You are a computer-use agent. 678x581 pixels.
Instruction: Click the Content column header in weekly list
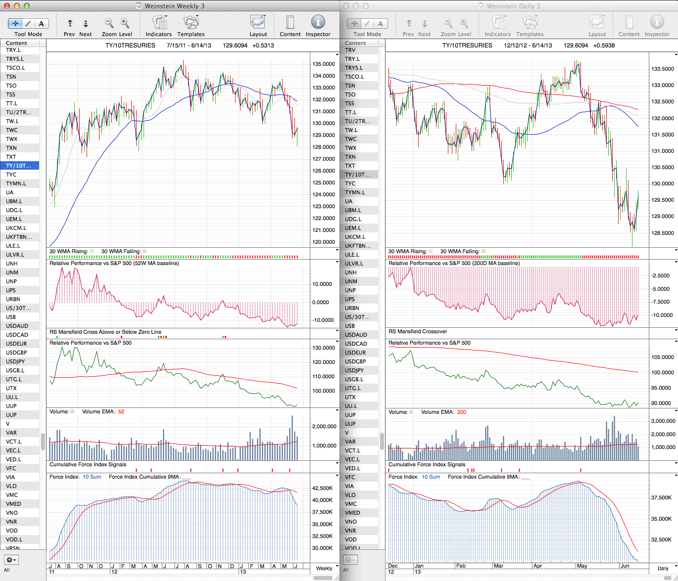[17, 43]
